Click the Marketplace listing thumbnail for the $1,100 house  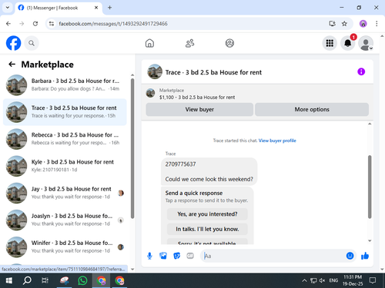click(x=150, y=93)
